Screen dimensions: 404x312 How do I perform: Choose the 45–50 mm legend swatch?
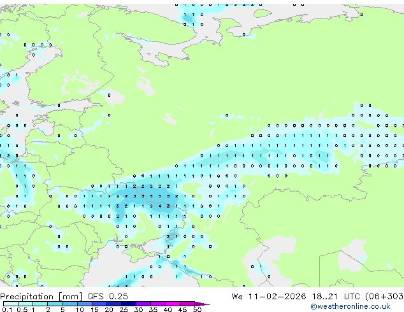point(187,304)
